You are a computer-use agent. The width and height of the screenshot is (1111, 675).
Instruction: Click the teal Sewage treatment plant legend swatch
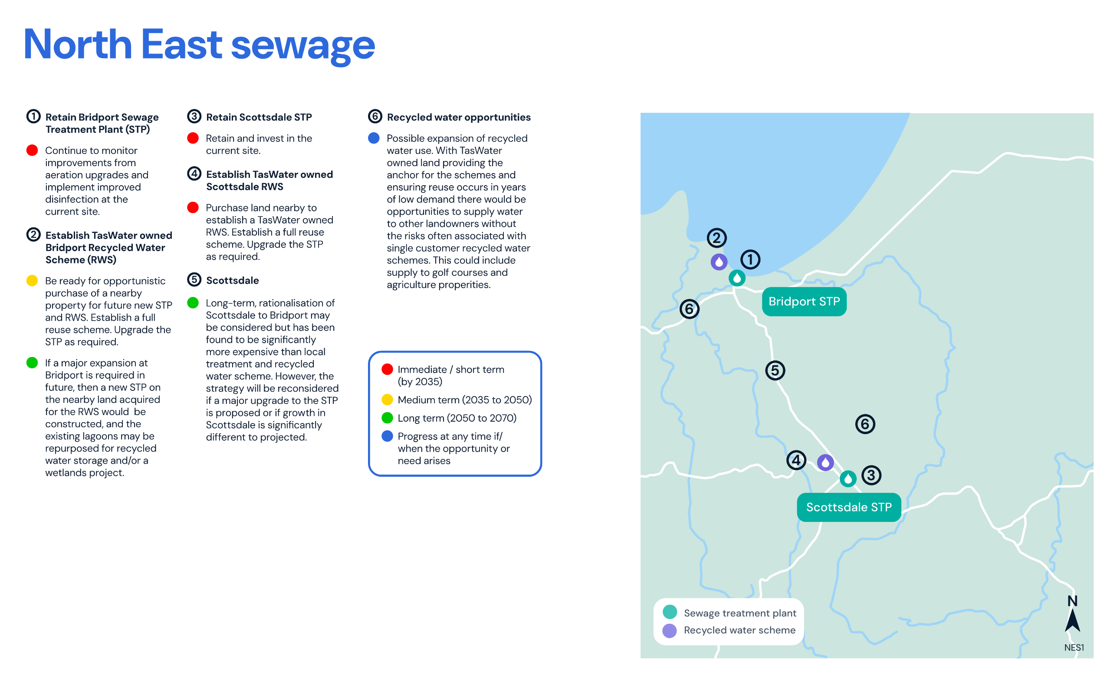pos(670,612)
